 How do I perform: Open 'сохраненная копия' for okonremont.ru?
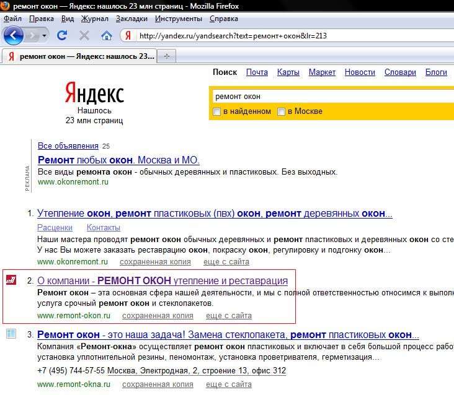(155, 262)
